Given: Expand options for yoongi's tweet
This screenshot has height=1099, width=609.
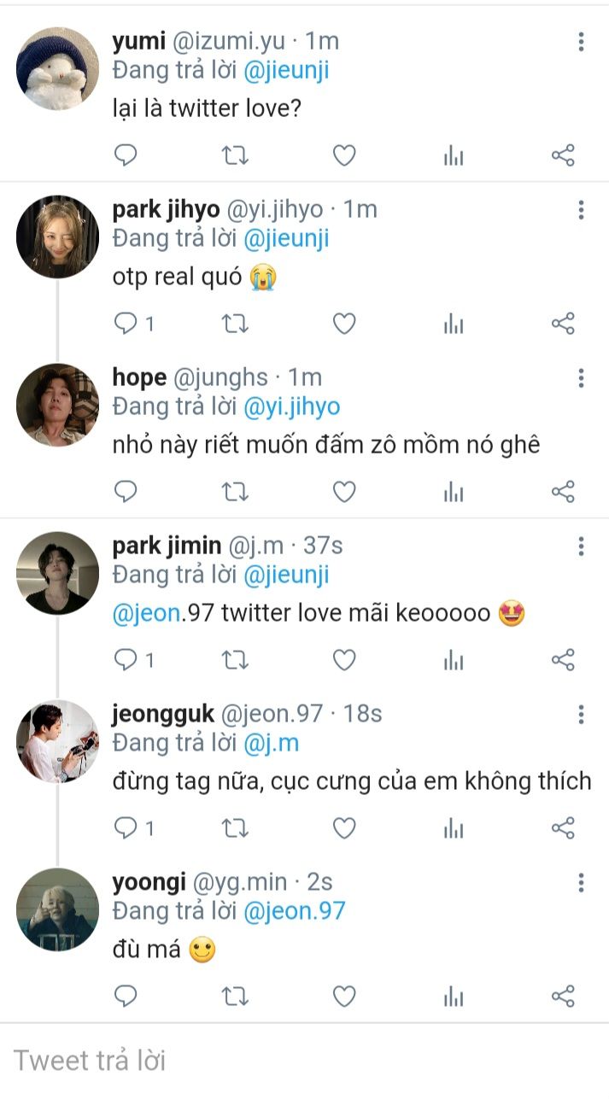Looking at the screenshot, I should click(581, 883).
